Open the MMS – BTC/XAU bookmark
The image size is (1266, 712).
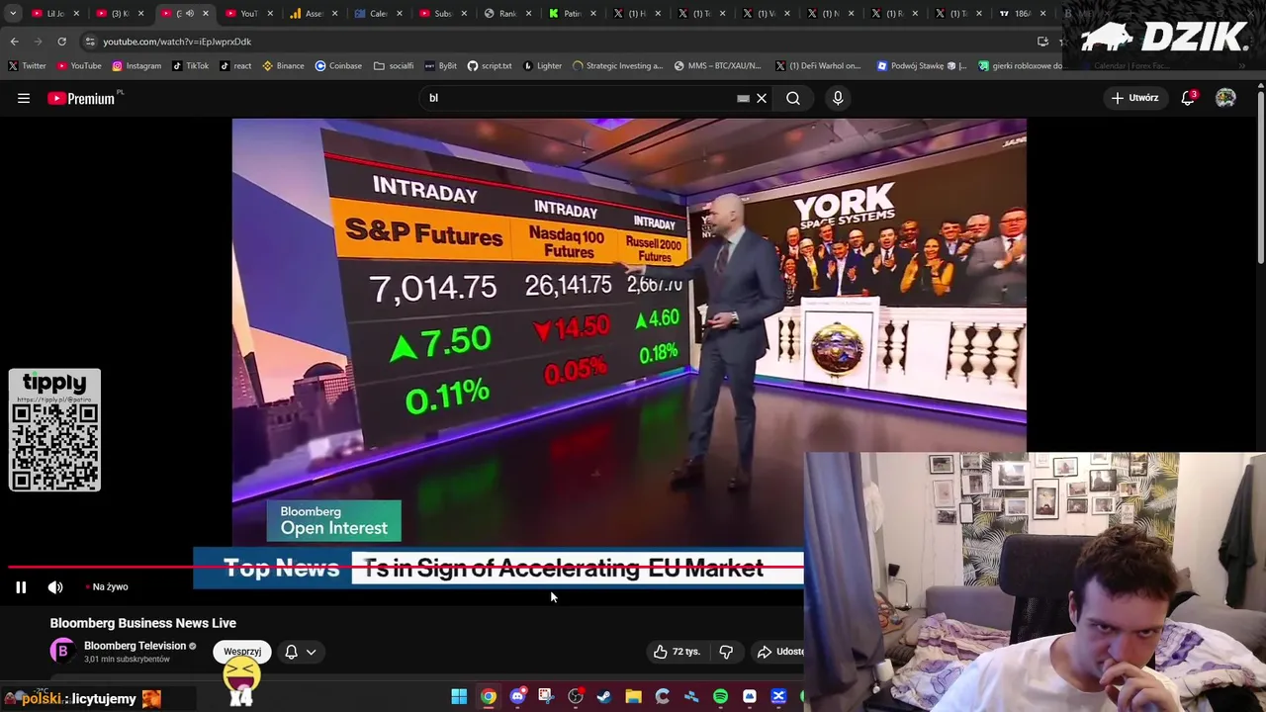pos(718,66)
